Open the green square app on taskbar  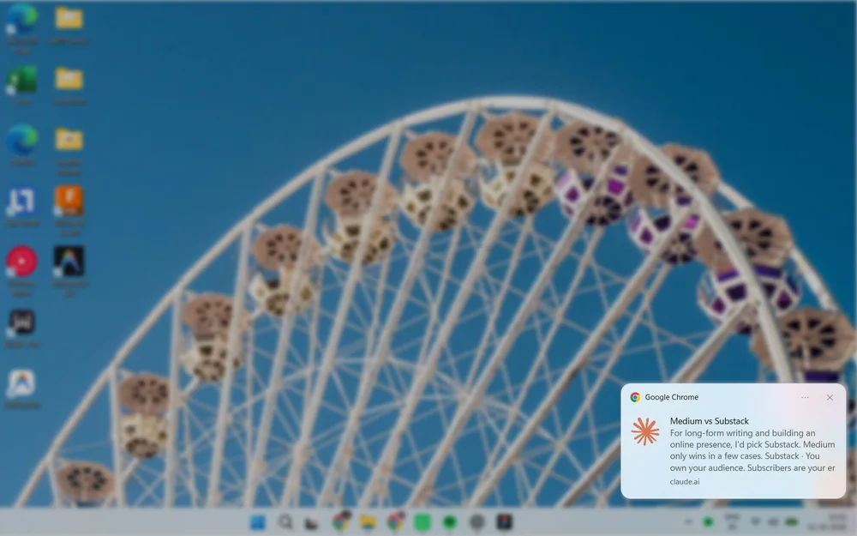423,522
